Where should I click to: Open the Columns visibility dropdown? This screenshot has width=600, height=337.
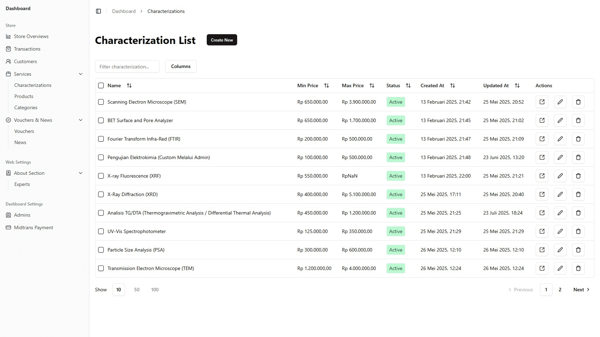coord(181,66)
